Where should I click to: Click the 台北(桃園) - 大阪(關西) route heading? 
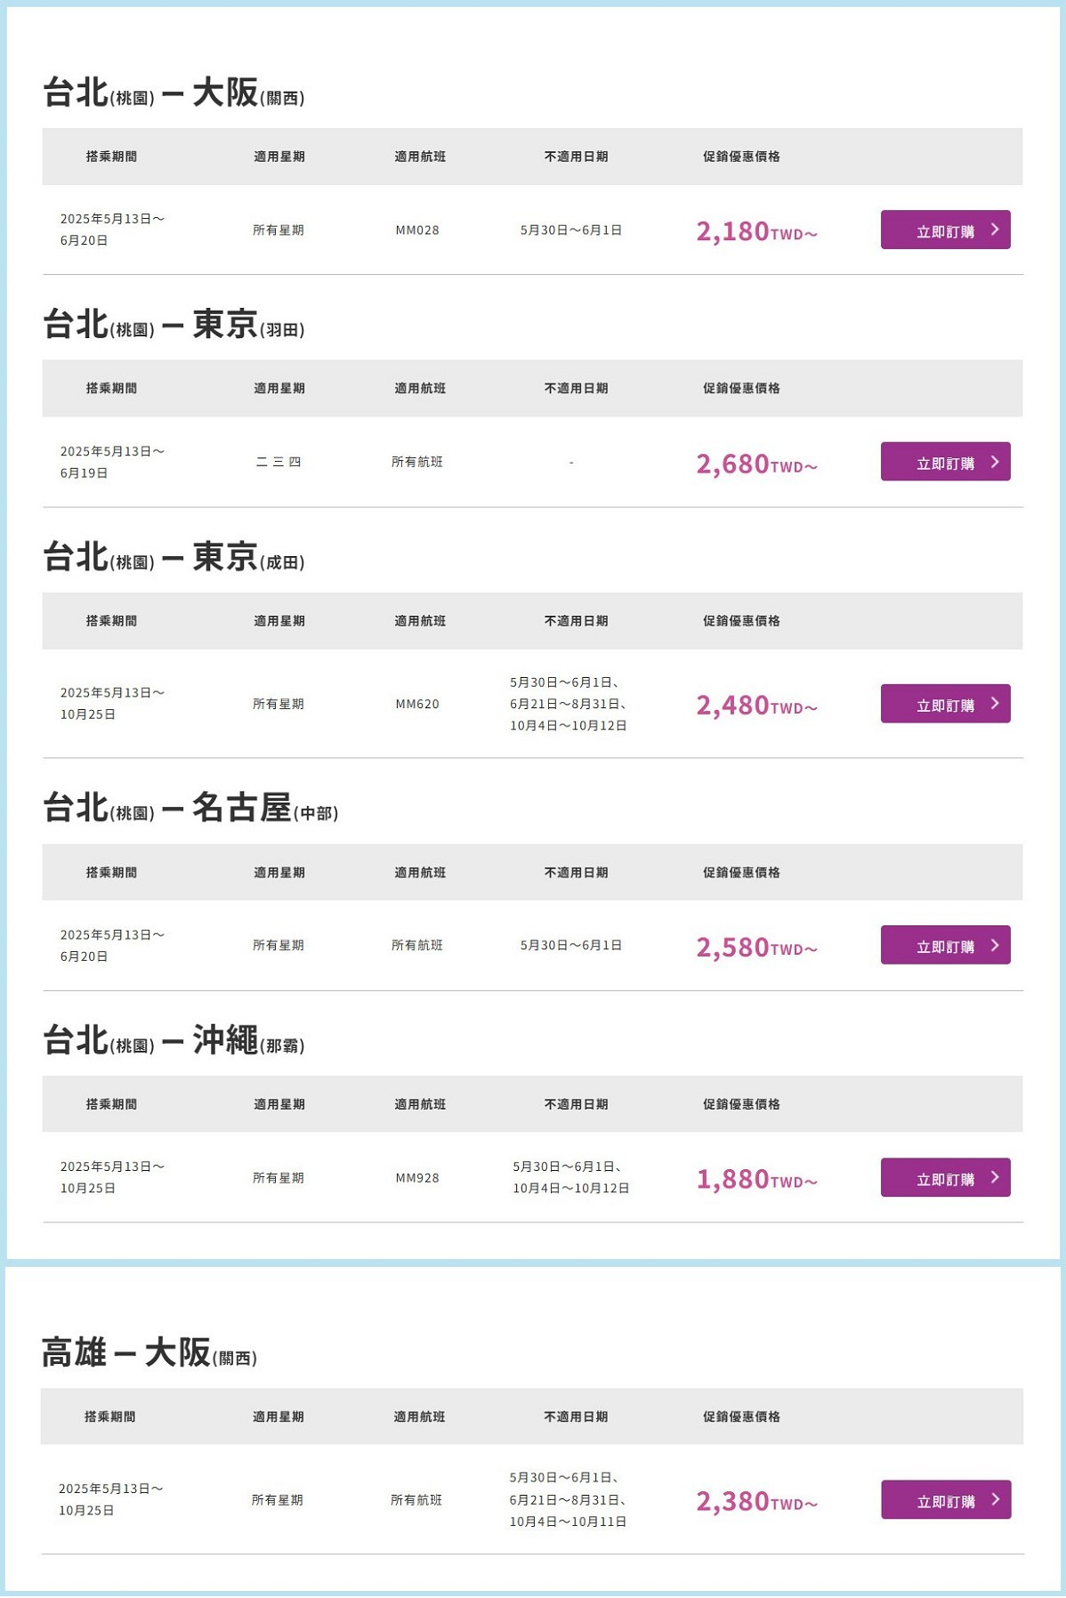click(174, 93)
